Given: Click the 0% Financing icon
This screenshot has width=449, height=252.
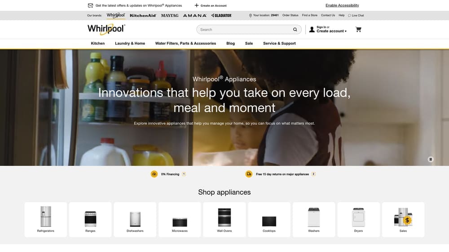Looking at the screenshot, I should [x=154, y=174].
